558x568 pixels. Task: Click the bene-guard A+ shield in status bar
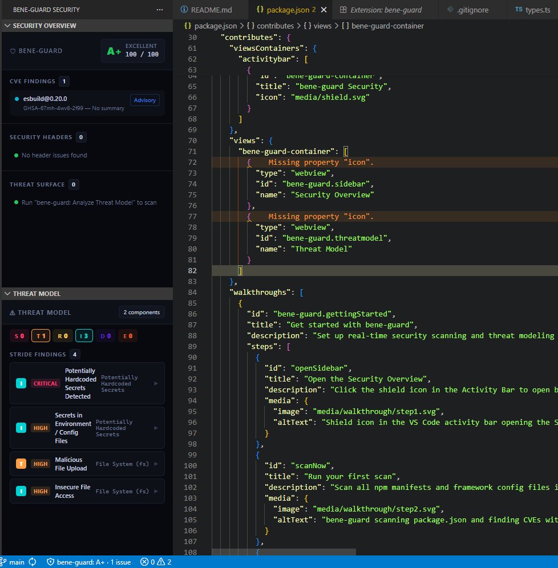[x=88, y=562]
